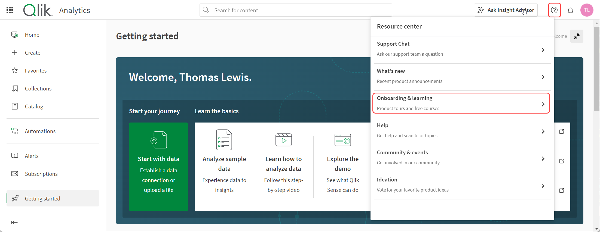Screen dimensions: 600x232
Task: Click the Explore the demo icon
Action: [343, 140]
